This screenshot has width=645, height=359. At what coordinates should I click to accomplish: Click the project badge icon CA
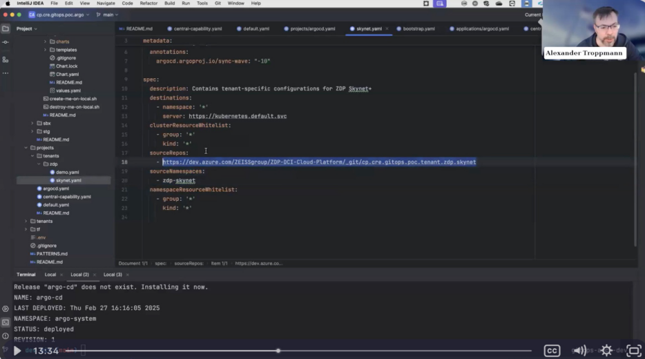pyautogui.click(x=32, y=14)
